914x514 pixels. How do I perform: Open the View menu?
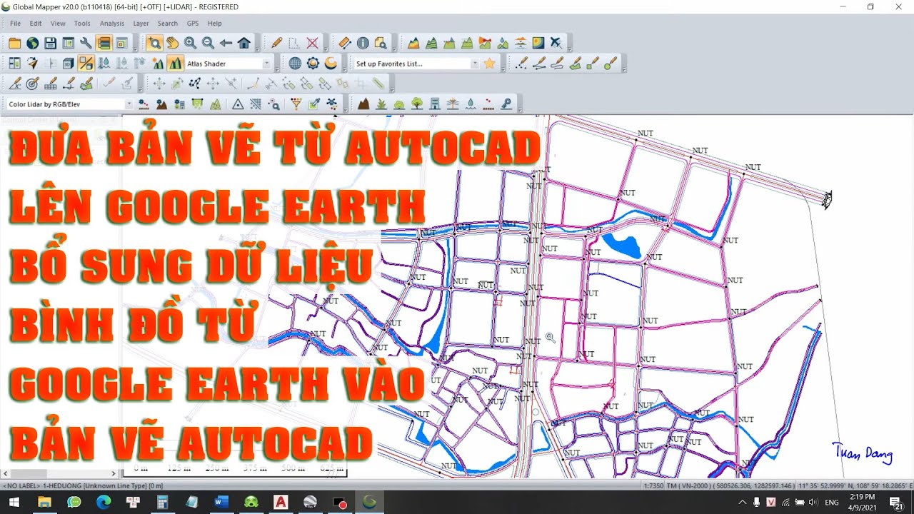pyautogui.click(x=58, y=24)
